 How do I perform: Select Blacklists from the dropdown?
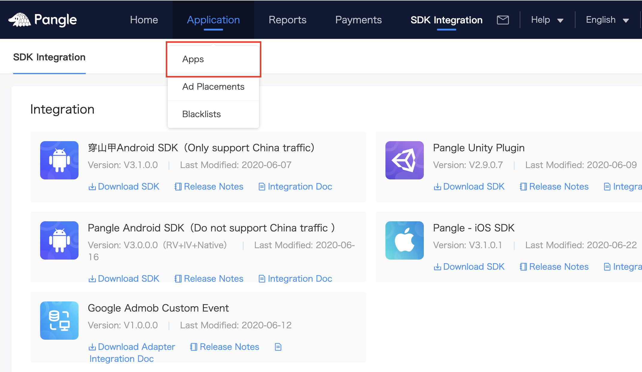tap(201, 114)
